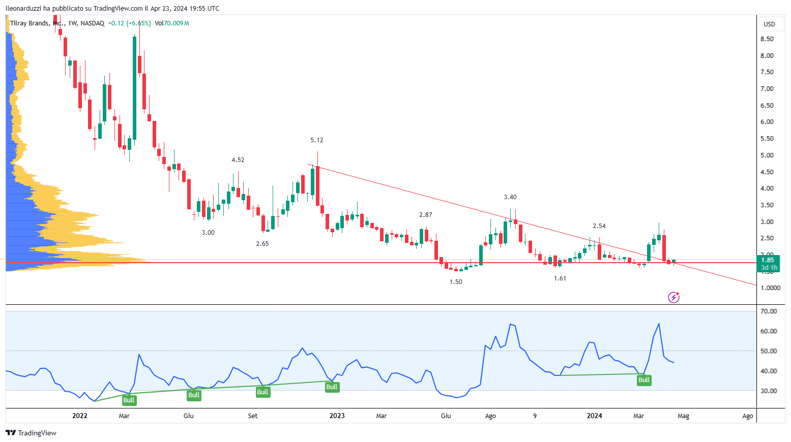Click 8.50 on the price axis
The image size is (791, 442).
[767, 39]
